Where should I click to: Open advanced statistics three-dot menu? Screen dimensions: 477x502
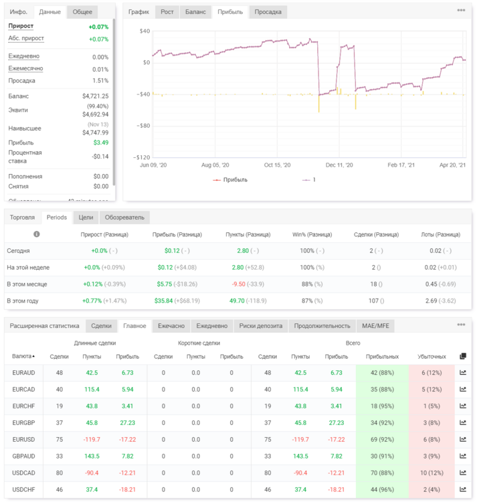tap(461, 325)
